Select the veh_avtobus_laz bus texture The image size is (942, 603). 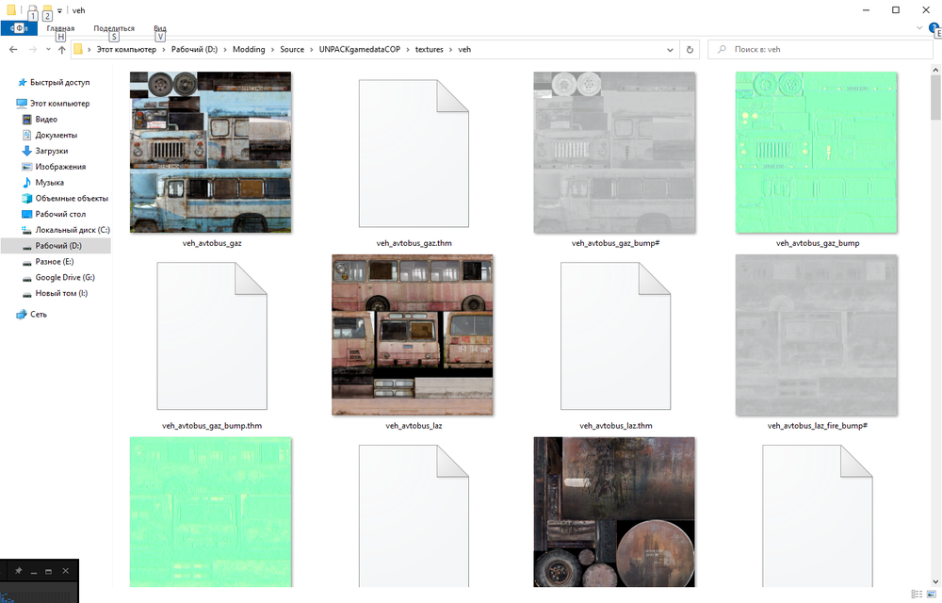[413, 335]
